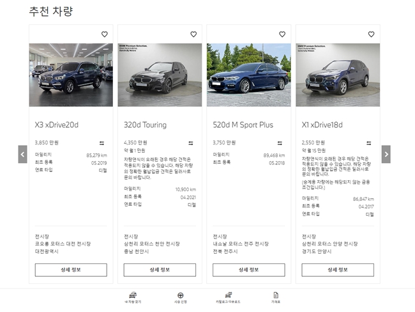Image resolution: width=415 pixels, height=312 pixels.
Task: Click the X3 xDrive20d title
Action: [x=57, y=125]
